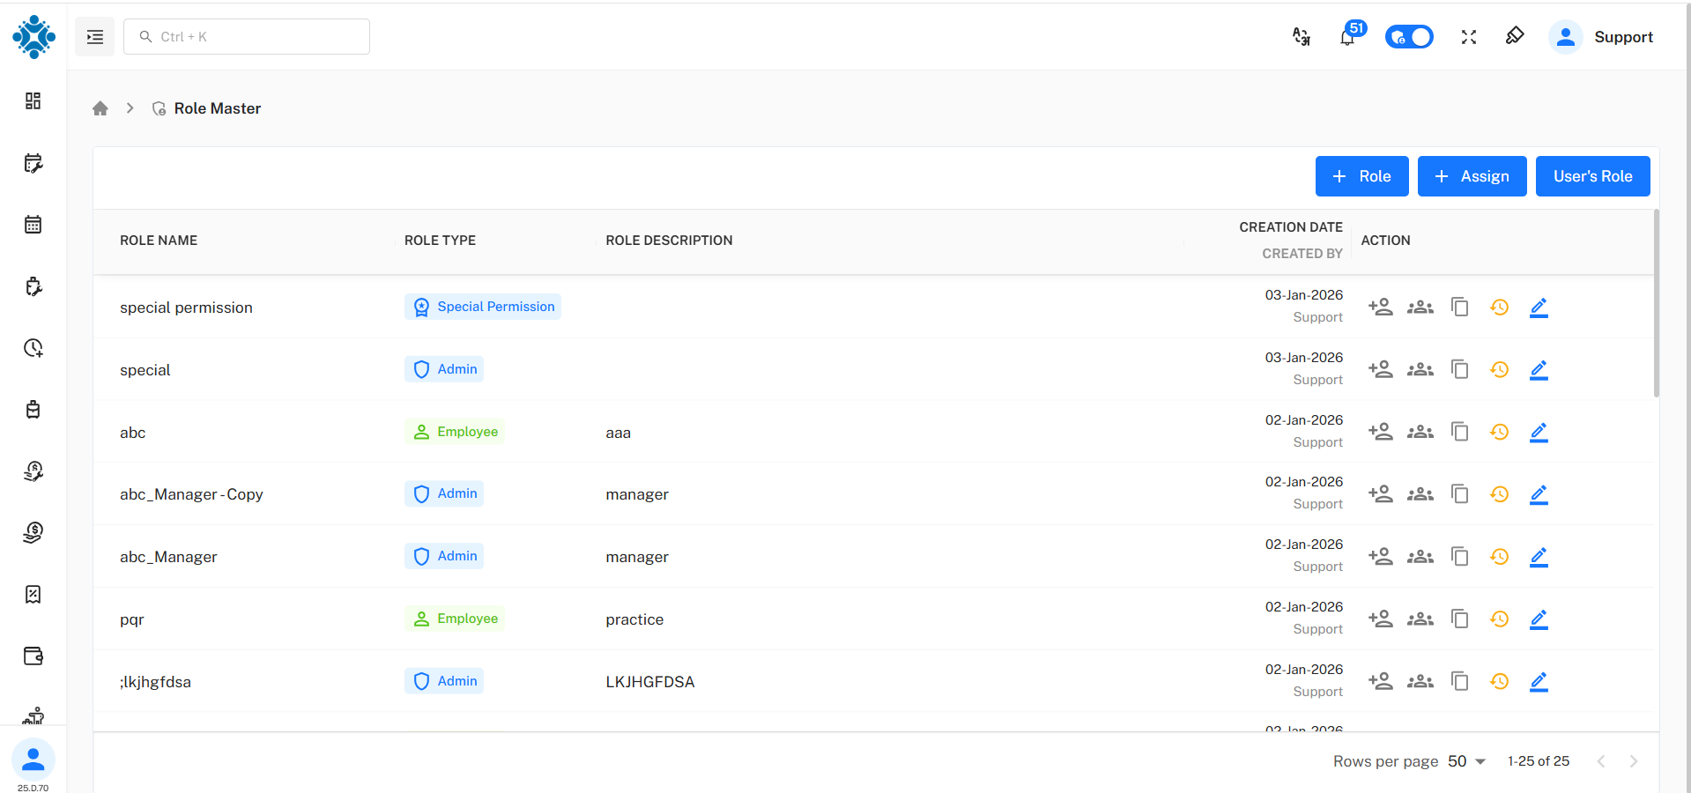Open history icon for abc_Manager role
The image size is (1691, 793).
tap(1499, 557)
